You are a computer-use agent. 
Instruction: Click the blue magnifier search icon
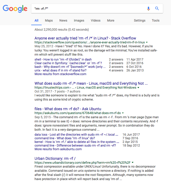[x=157, y=8]
